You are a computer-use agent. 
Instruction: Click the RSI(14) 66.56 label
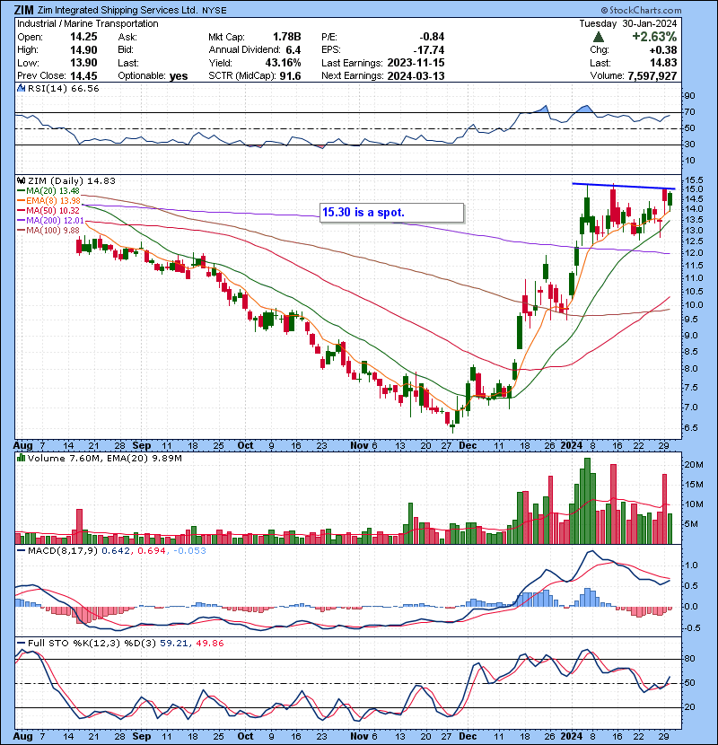(x=63, y=88)
